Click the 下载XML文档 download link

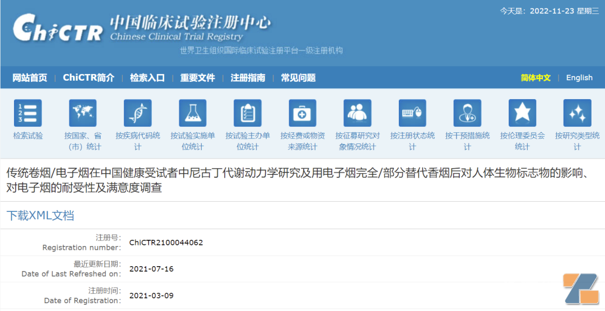click(40, 216)
